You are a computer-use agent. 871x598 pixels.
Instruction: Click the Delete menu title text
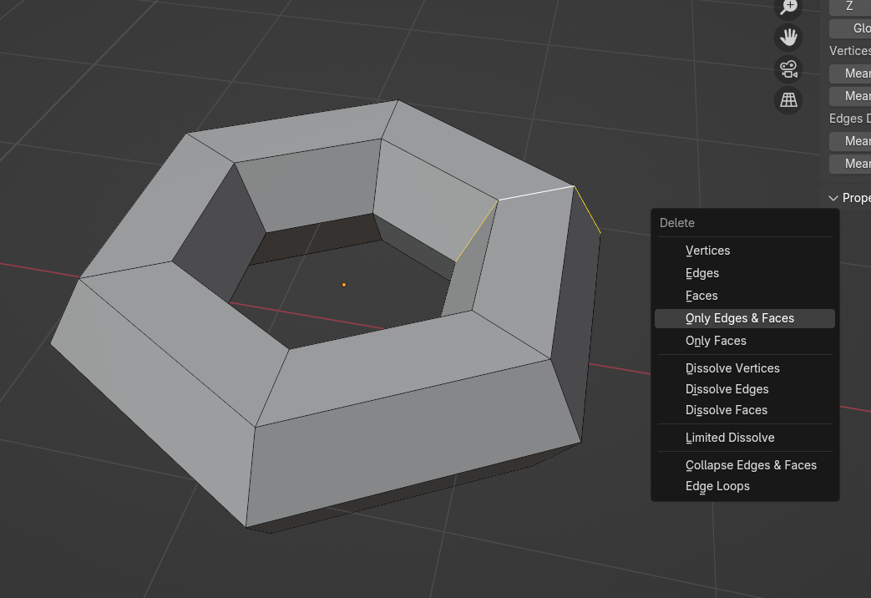point(677,223)
